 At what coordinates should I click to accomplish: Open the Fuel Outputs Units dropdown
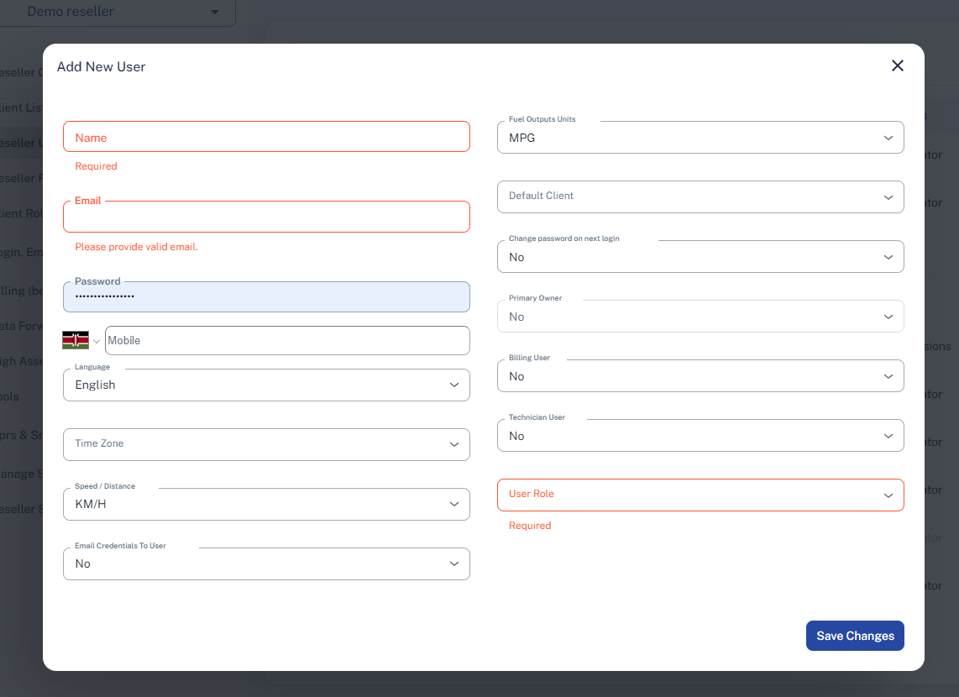click(x=700, y=137)
